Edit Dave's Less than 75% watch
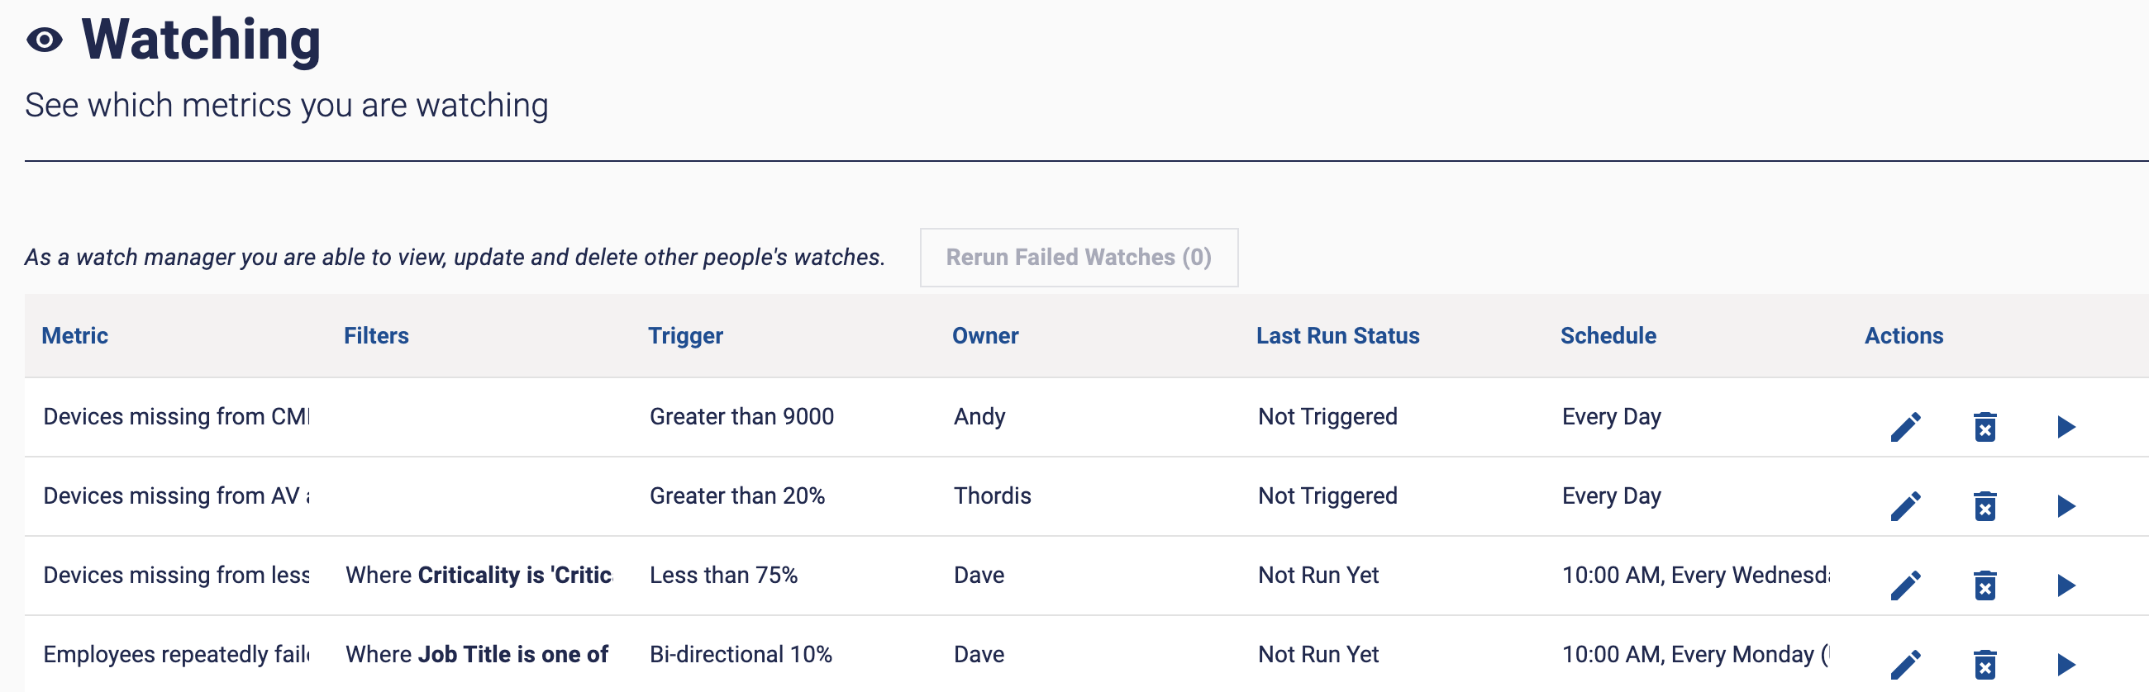 [x=1905, y=585]
